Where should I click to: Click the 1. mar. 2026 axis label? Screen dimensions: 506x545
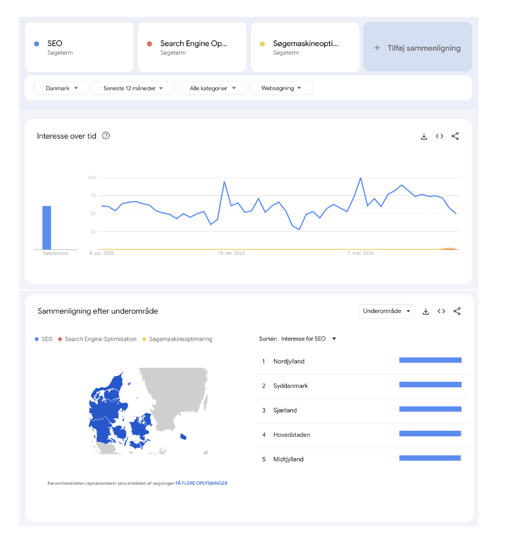(361, 253)
